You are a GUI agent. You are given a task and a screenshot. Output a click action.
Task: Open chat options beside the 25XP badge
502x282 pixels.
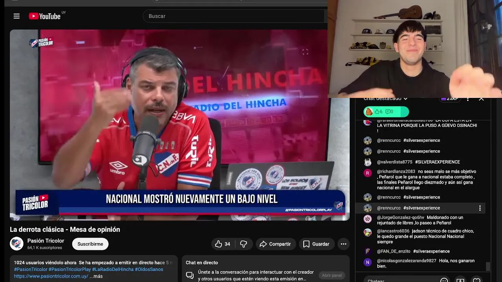(468, 99)
